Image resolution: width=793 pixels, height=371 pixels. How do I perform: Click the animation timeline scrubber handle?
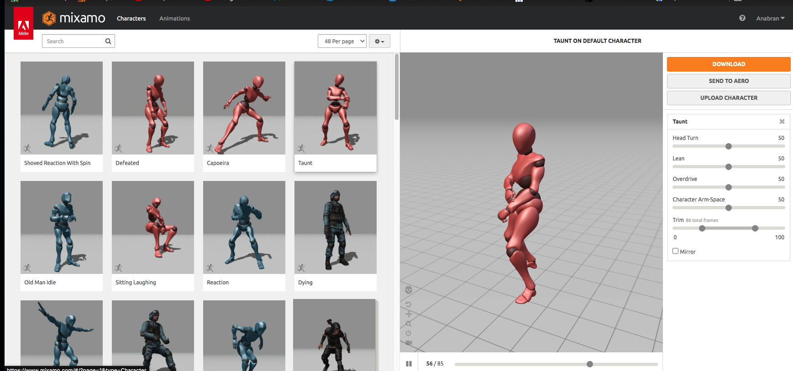[x=590, y=364]
